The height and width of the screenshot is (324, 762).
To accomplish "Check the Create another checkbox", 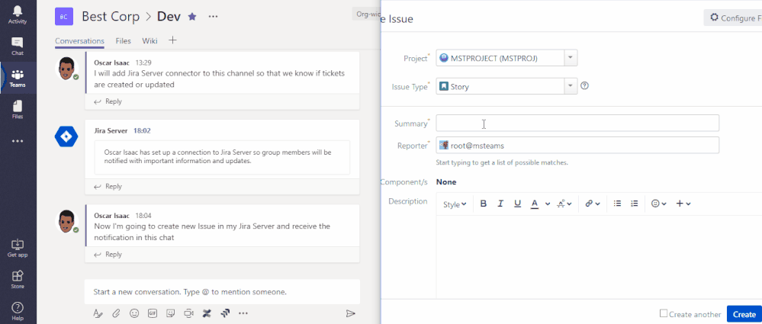I will tap(664, 314).
